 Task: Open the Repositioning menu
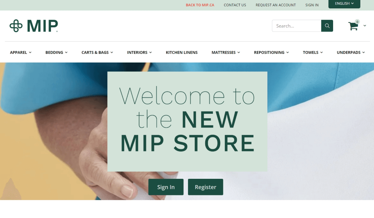[x=272, y=52]
